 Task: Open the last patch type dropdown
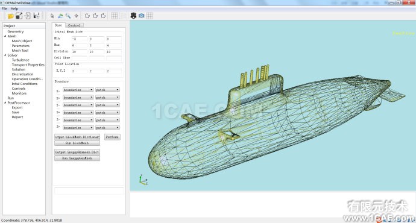tap(107, 128)
